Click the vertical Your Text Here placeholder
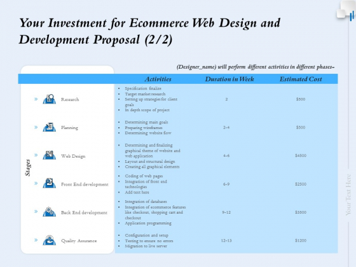The image size is (356, 267). pos(348,195)
